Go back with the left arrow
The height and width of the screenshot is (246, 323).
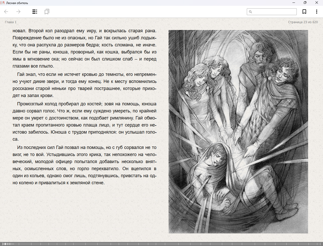point(6,12)
